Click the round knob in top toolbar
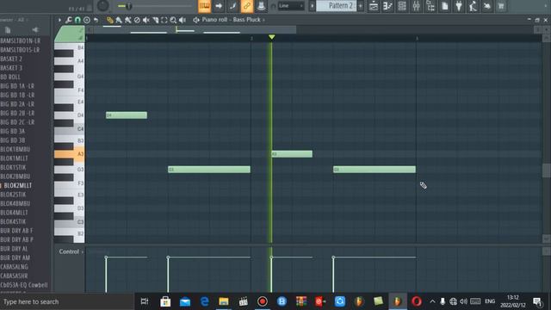551x310 pixels. point(103,6)
